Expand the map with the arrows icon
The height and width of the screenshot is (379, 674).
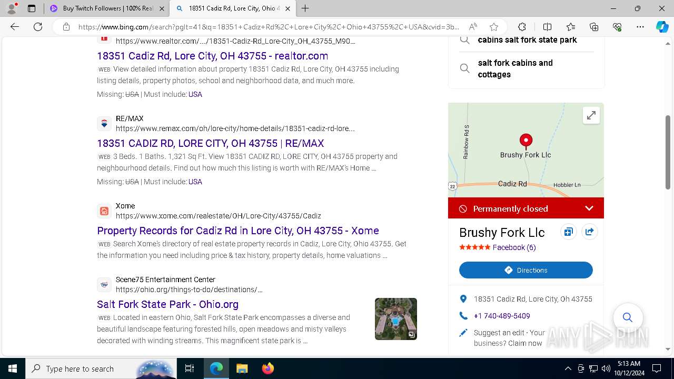[x=591, y=115]
